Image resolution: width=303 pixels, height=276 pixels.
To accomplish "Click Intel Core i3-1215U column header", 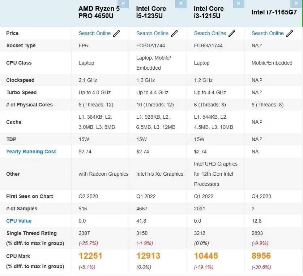I will click(x=209, y=12).
